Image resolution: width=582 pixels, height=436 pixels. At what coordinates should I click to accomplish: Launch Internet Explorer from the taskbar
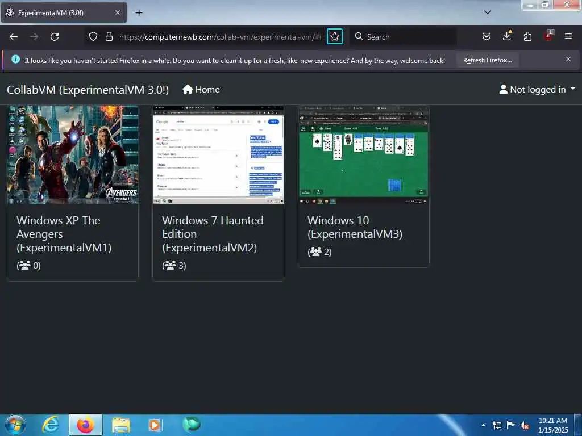[51, 425]
